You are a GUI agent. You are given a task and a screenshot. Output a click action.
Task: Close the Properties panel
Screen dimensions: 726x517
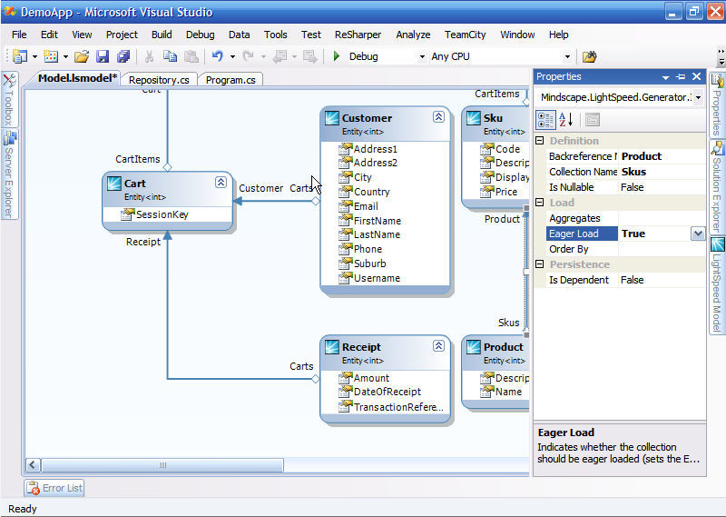[x=696, y=77]
